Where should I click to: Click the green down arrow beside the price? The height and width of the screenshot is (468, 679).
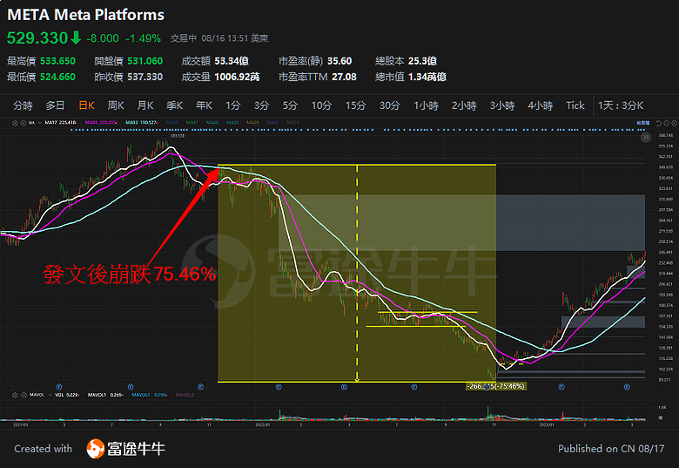77,38
